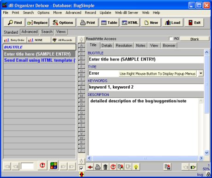Select 'Enter title here (SAMPLE ENTRY)' list row
This screenshot has width=212, height=178.
40,54
